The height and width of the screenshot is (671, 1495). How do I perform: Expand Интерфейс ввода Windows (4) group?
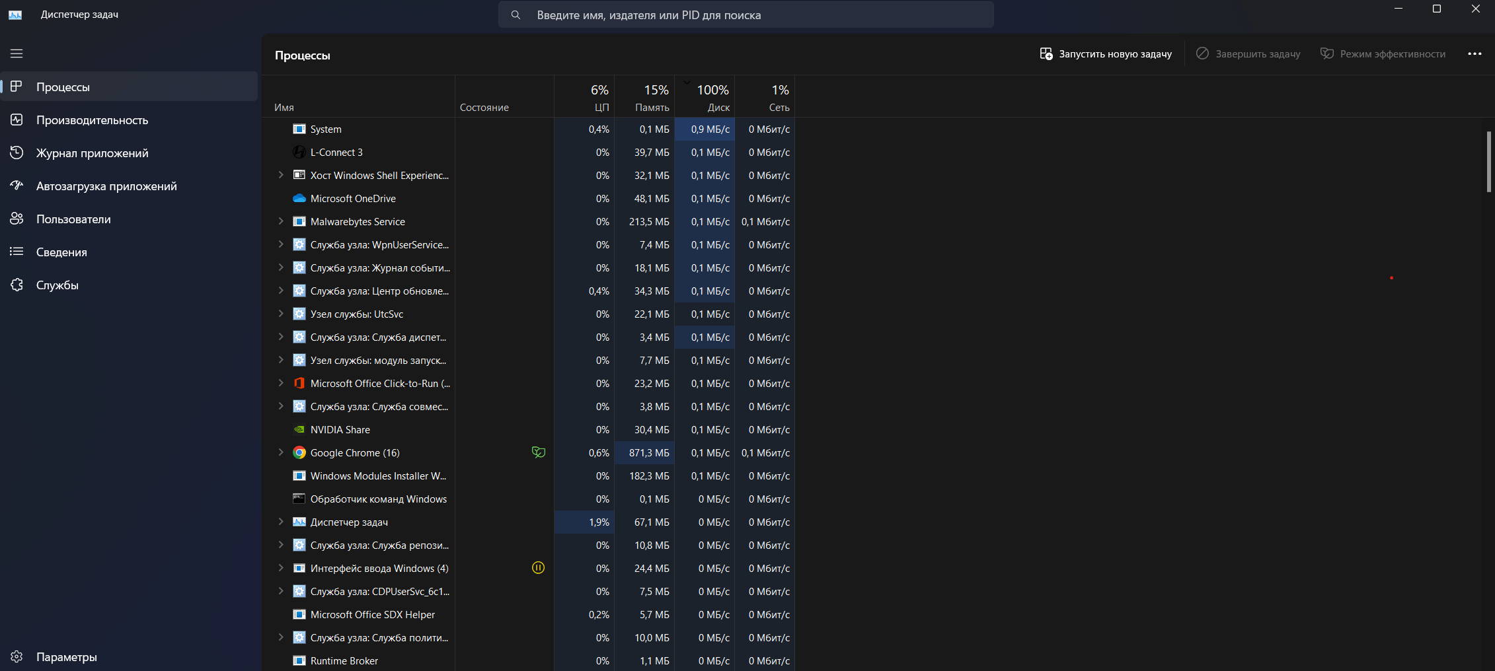[x=281, y=568]
